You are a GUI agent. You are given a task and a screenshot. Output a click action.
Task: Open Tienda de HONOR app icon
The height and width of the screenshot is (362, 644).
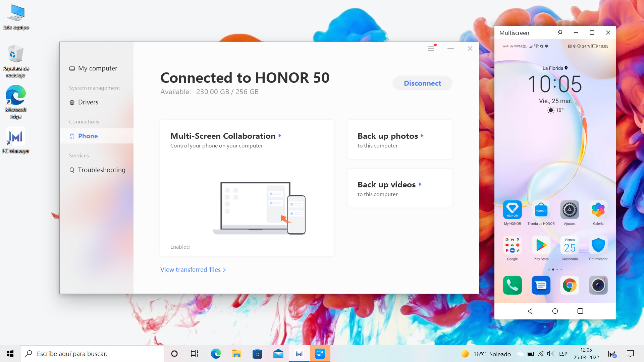click(541, 210)
